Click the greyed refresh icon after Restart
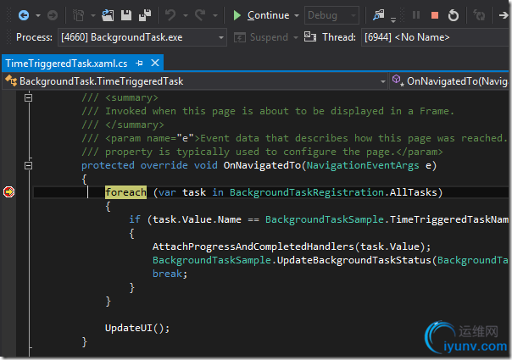The width and height of the screenshot is (512, 360). point(479,15)
